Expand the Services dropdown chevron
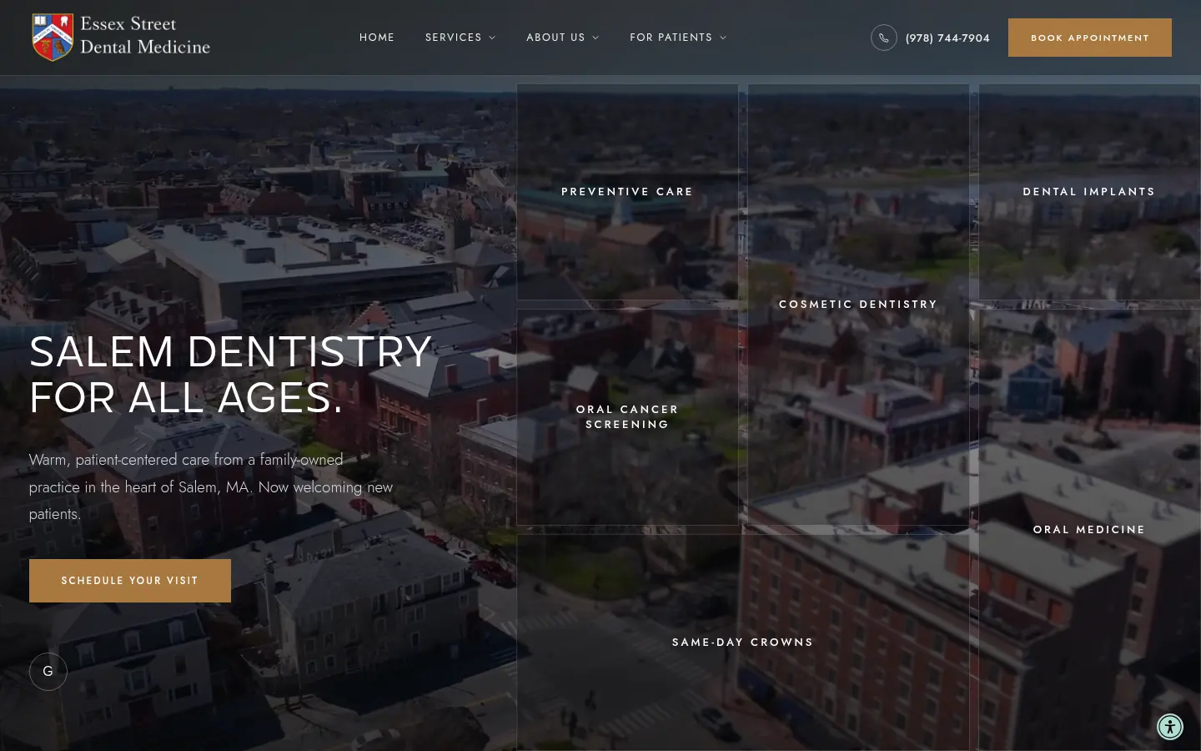 [492, 38]
